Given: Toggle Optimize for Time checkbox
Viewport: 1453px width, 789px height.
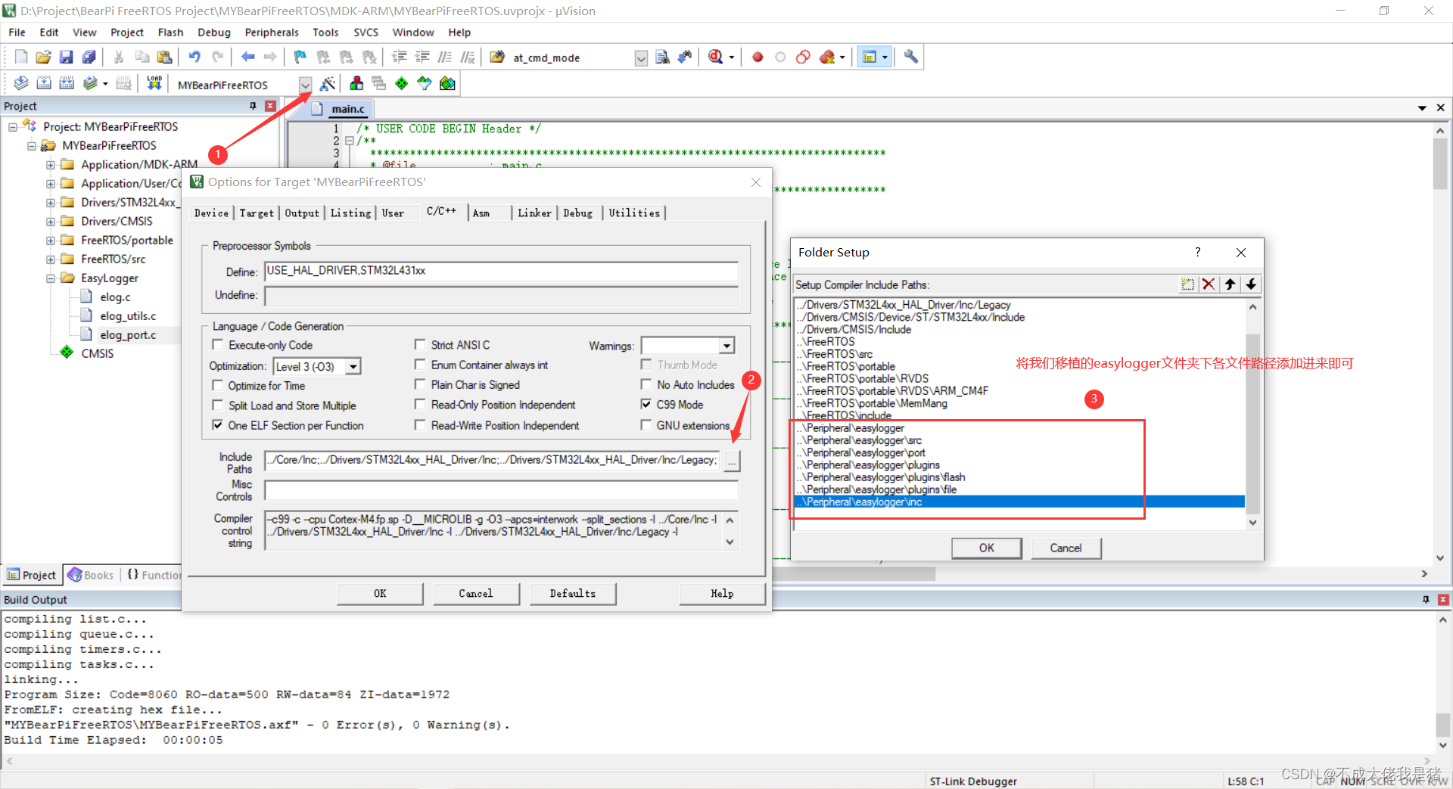Looking at the screenshot, I should coord(218,386).
